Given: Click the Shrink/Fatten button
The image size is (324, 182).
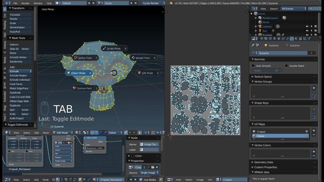Looking at the screenshot, I should pyautogui.click(x=20, y=27).
